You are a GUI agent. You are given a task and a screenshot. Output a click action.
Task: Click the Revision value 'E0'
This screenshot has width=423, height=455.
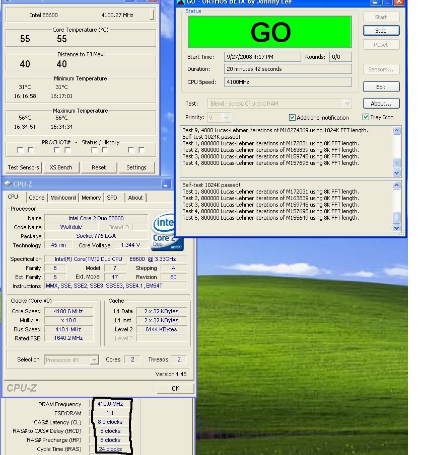173,277
